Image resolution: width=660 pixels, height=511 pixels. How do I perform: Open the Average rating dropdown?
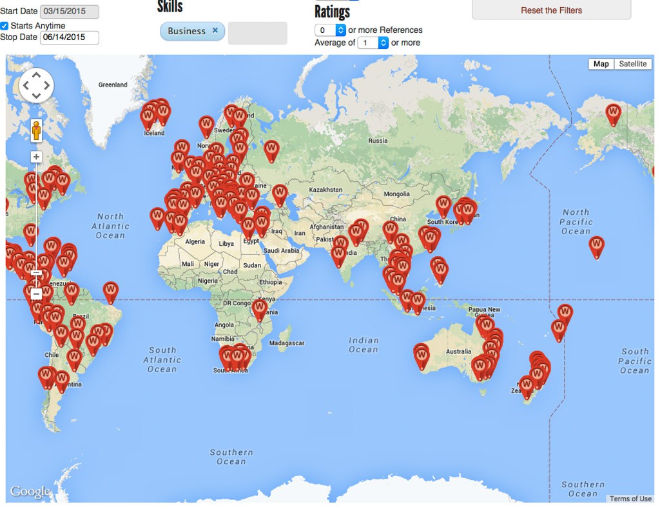[373, 43]
